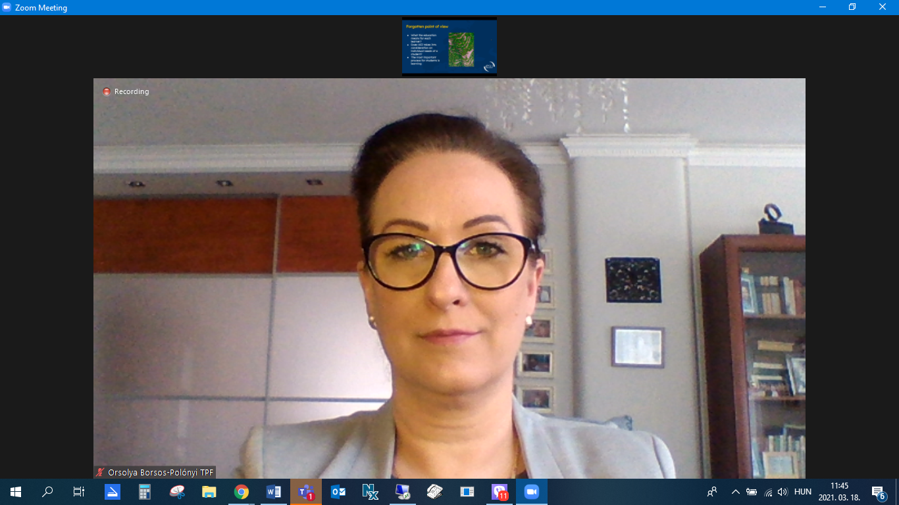The image size is (899, 505).
Task: Open Outlook from the taskbar
Action: pyautogui.click(x=338, y=491)
